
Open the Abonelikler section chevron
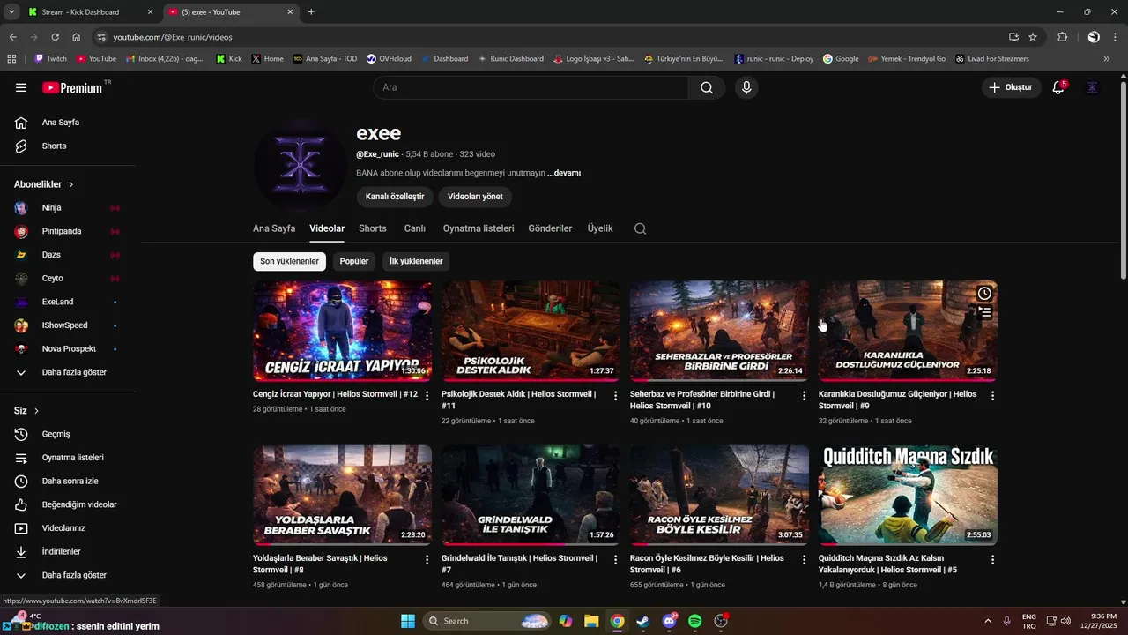pyautogui.click(x=71, y=184)
